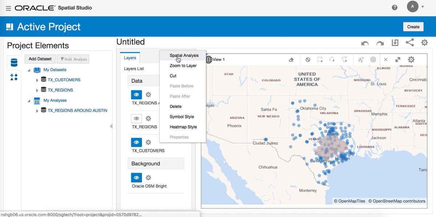Select the measure distance polyline tool

tap(361, 60)
